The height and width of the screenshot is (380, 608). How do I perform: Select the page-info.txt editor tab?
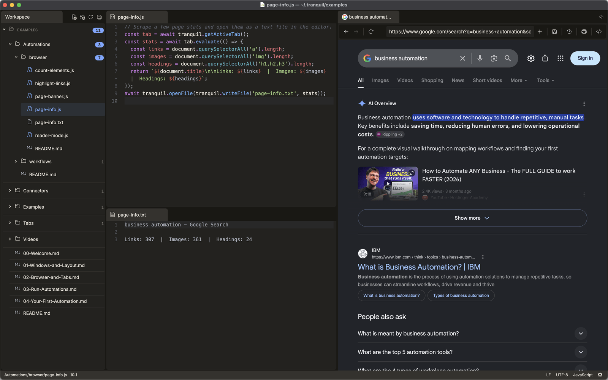pyautogui.click(x=137, y=215)
